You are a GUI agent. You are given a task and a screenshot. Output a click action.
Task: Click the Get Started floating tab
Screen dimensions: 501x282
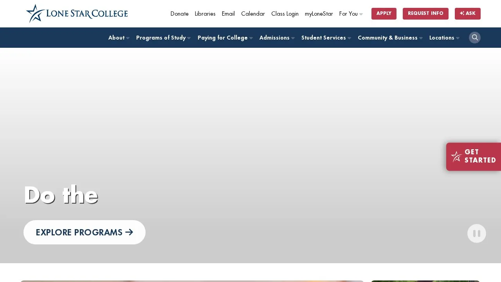click(474, 157)
